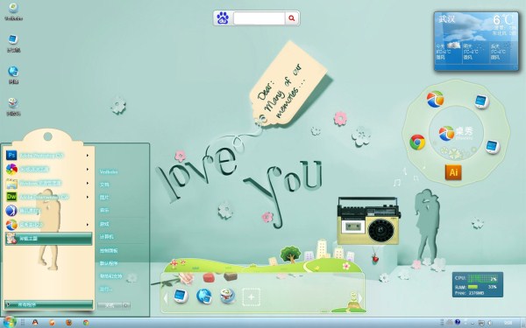Image resolution: width=526 pixels, height=328 pixels.
Task: Expand the pinwheel app submenu arrow
Action: click(88, 170)
